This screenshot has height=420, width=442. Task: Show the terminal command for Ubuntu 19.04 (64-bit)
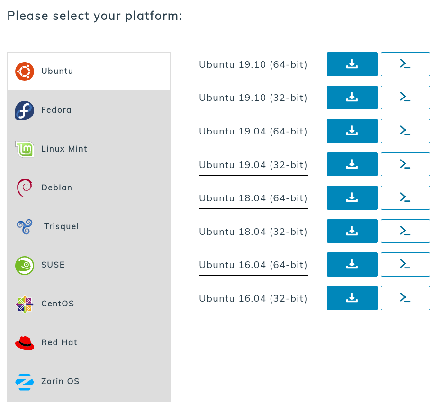[406, 131]
